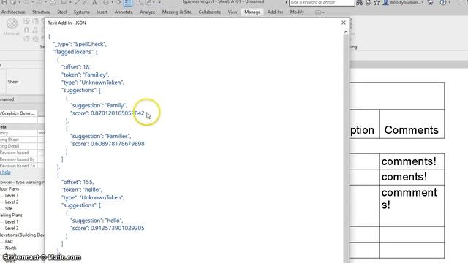
Task: Open the East elevation view
Action: click(x=9, y=241)
